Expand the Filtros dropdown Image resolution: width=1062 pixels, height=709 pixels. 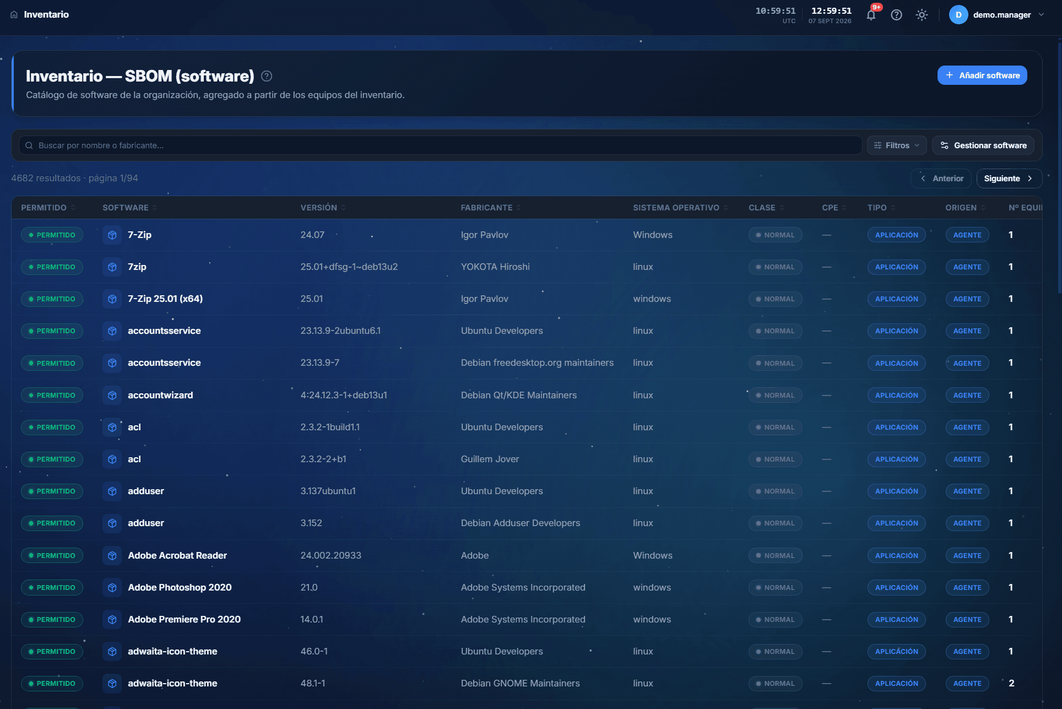pyautogui.click(x=897, y=145)
